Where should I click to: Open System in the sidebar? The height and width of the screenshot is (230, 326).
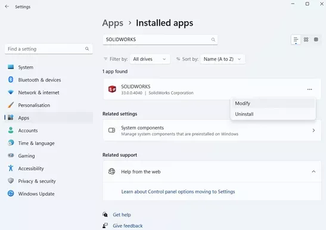[48, 67]
